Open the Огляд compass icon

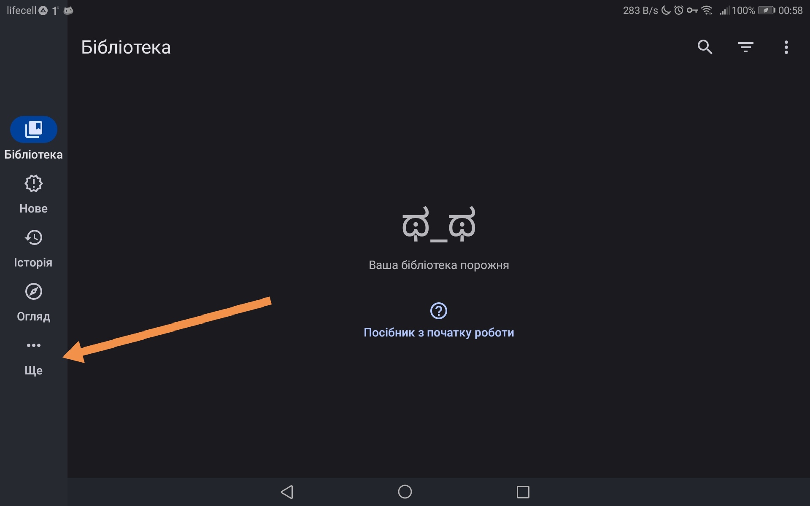click(x=34, y=291)
